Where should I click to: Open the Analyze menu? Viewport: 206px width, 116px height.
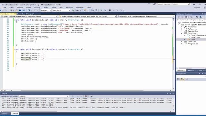69,7
